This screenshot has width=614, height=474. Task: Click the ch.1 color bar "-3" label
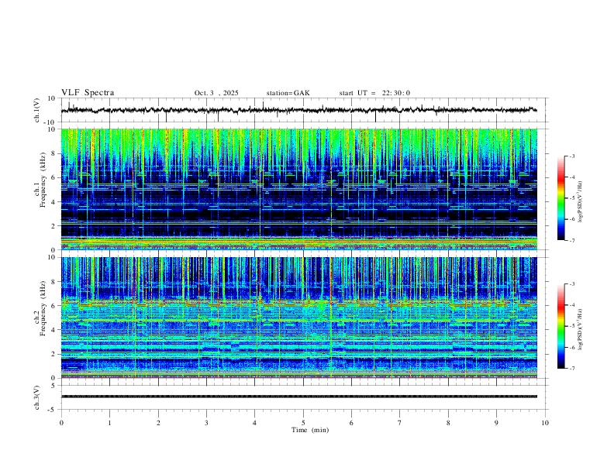(572, 156)
